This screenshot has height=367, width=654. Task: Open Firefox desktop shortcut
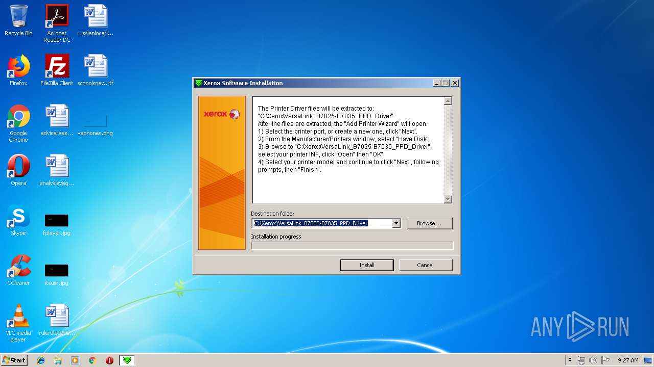pyautogui.click(x=18, y=70)
